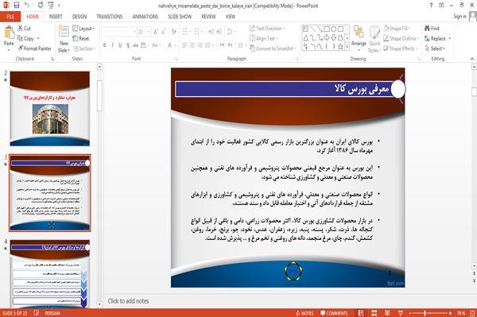The height and width of the screenshot is (317, 477).
Task: Open ANIMATIONS tab
Action: point(145,17)
